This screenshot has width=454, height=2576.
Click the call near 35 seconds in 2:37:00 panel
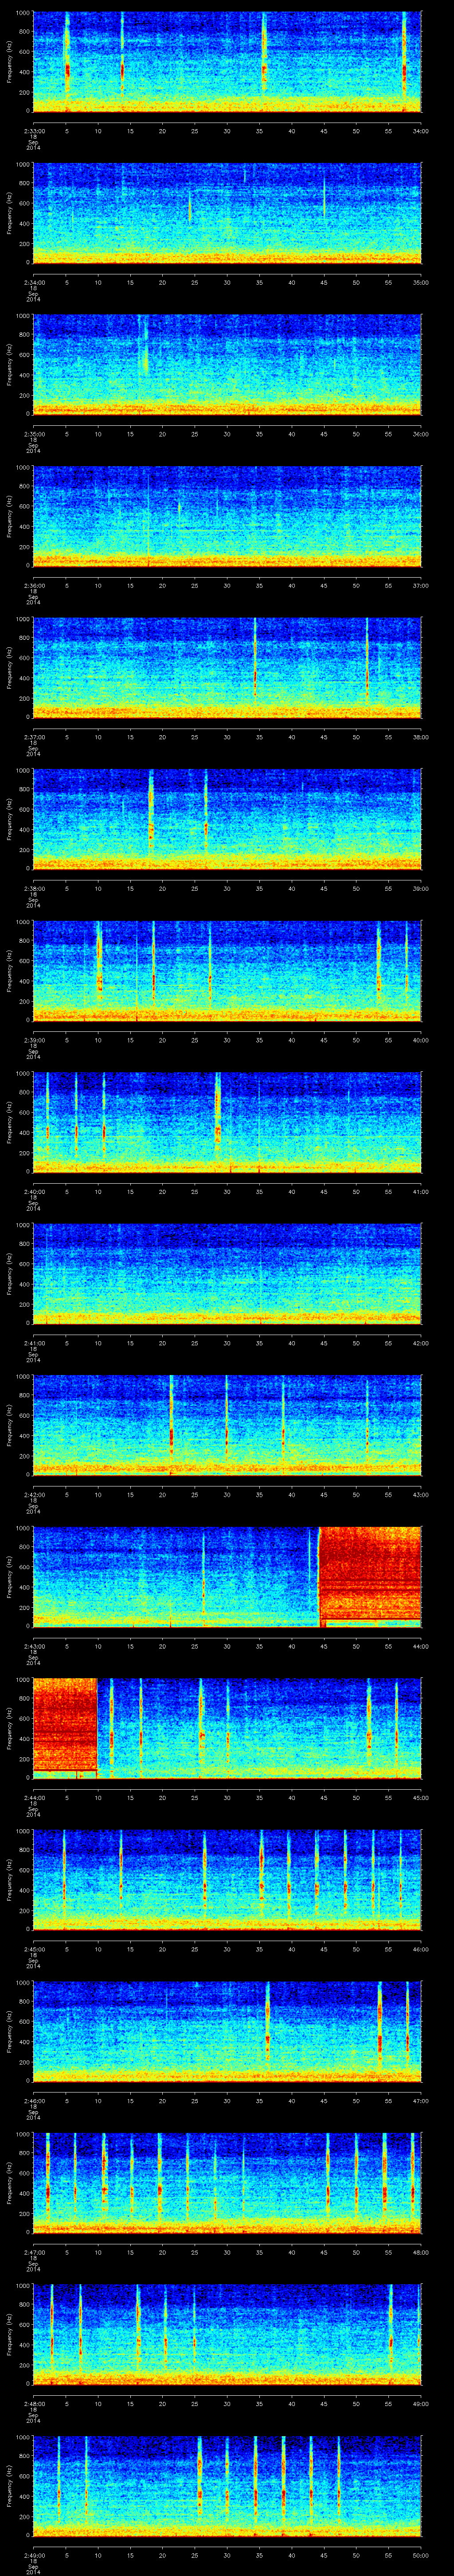pos(255,670)
